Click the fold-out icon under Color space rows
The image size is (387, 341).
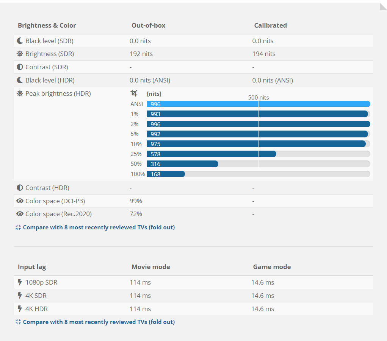pyautogui.click(x=18, y=227)
